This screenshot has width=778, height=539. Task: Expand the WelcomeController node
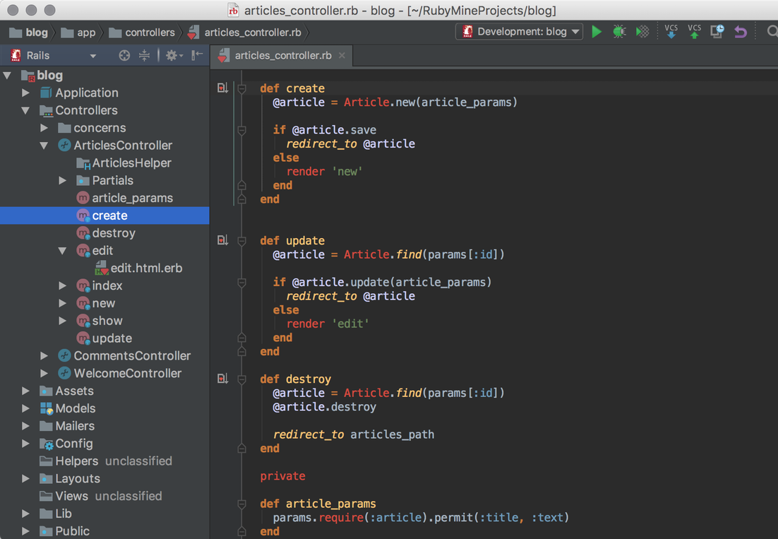click(44, 373)
